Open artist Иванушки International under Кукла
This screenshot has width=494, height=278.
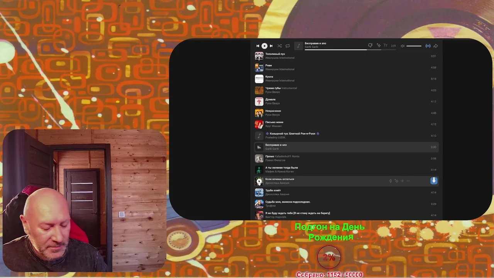click(x=280, y=81)
